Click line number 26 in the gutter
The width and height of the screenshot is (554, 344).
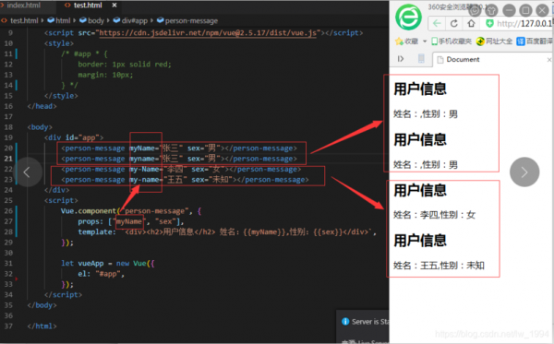pyautogui.click(x=8, y=211)
